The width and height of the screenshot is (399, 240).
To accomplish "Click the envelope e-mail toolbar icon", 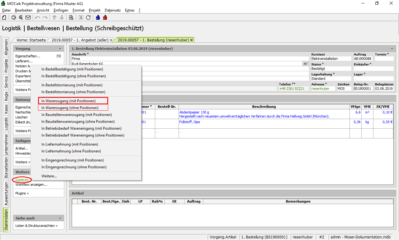I will click(28, 17).
